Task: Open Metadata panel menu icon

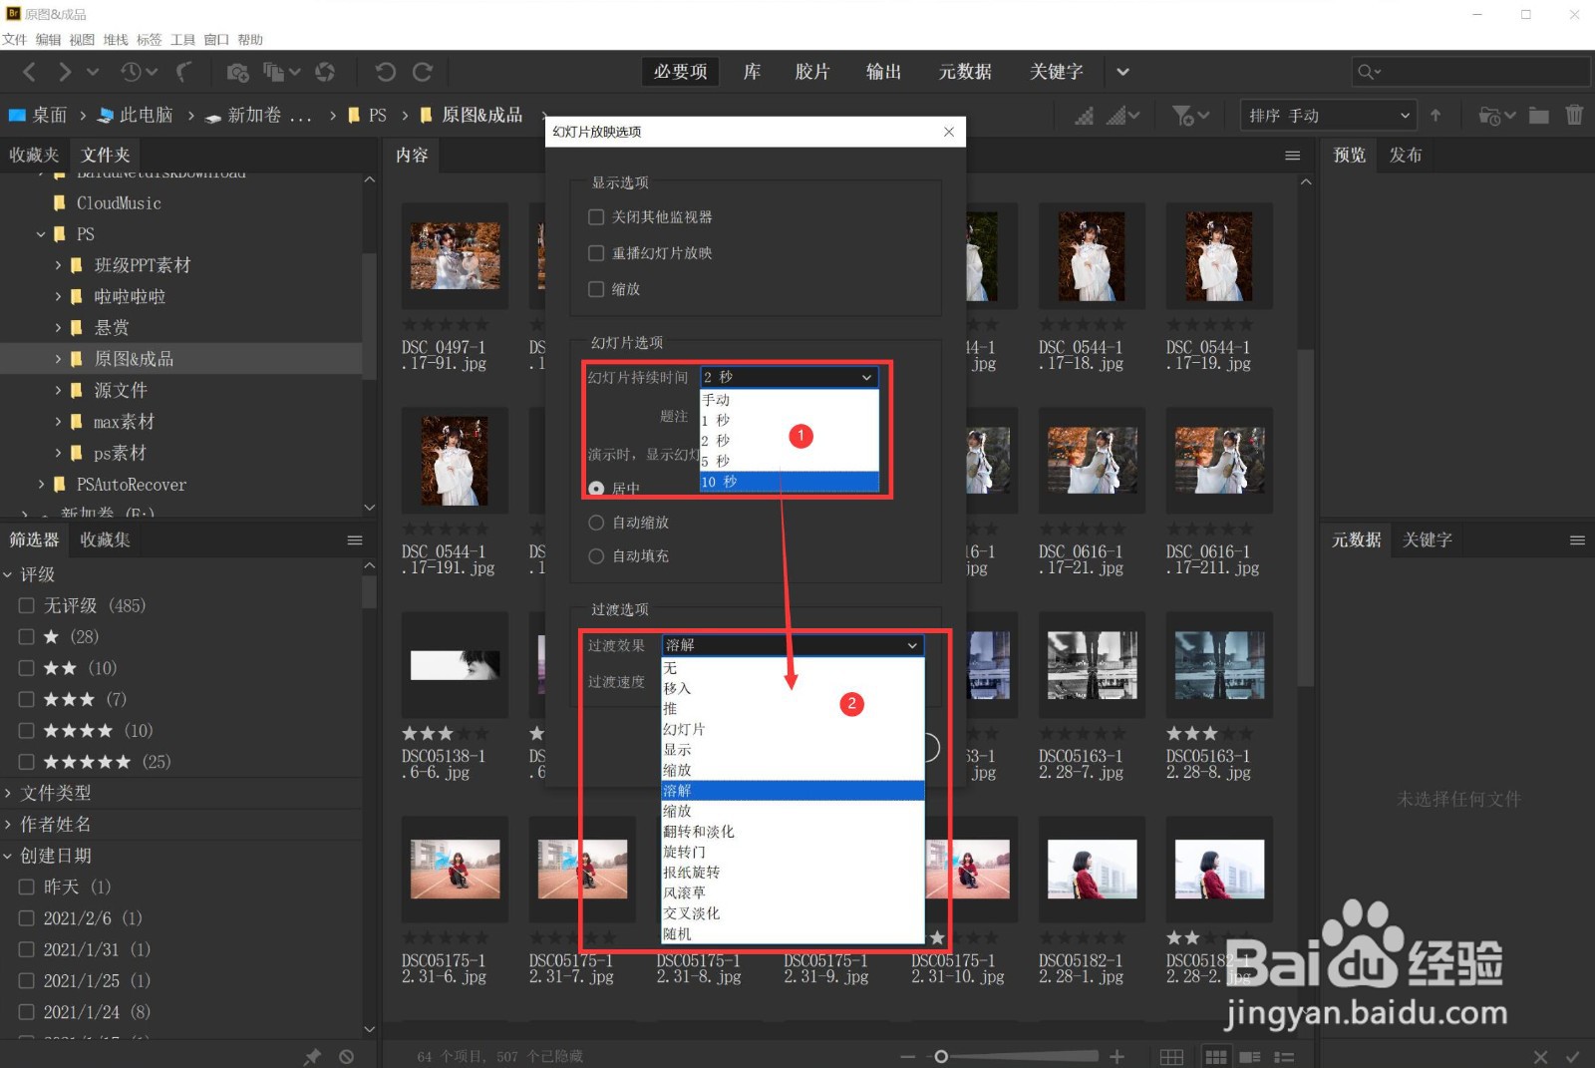Action: 1577,540
